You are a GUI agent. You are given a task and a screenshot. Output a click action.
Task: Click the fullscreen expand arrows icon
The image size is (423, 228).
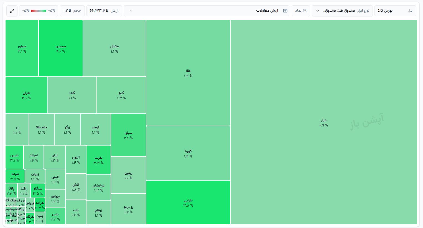[12, 11]
